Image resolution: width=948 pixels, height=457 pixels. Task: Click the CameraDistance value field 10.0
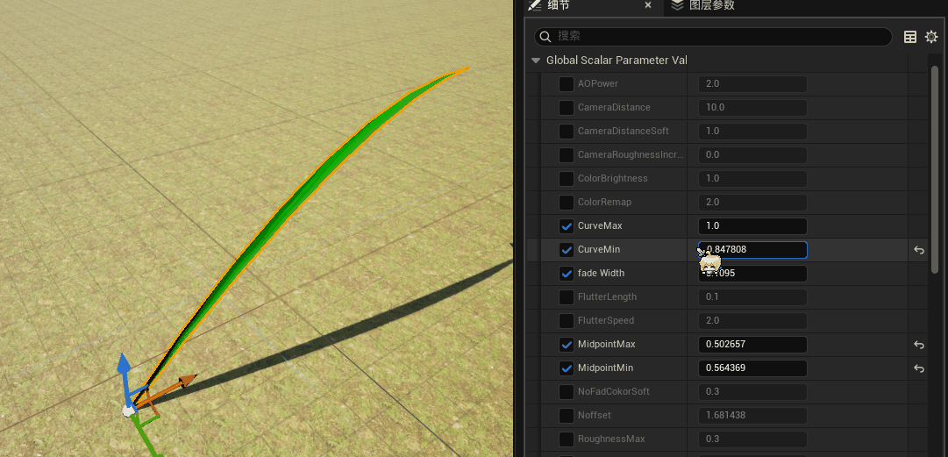752,108
